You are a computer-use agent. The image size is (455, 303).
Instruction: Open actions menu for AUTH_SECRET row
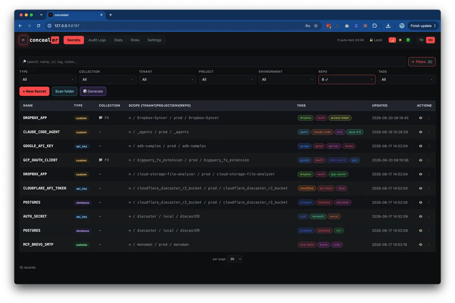coord(429,216)
